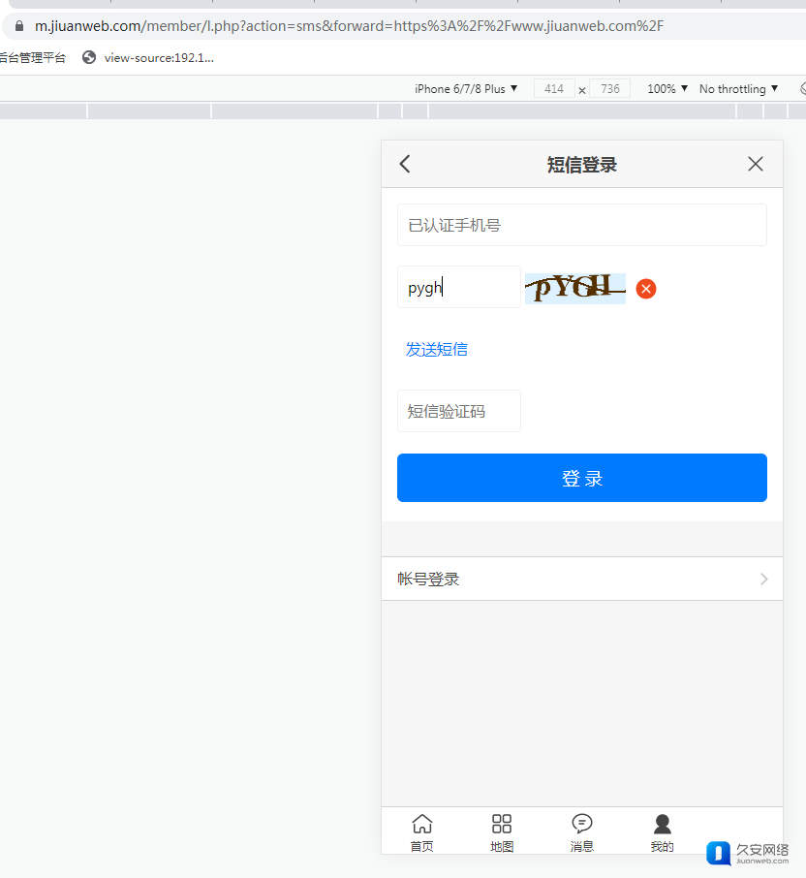The image size is (806, 878).
Task: Click the m.jiuanweb.com URL in the address bar
Action: pyautogui.click(x=350, y=26)
